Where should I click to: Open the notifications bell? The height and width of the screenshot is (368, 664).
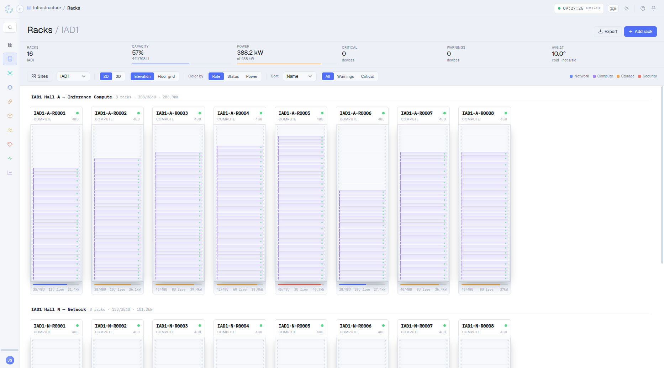click(x=654, y=9)
